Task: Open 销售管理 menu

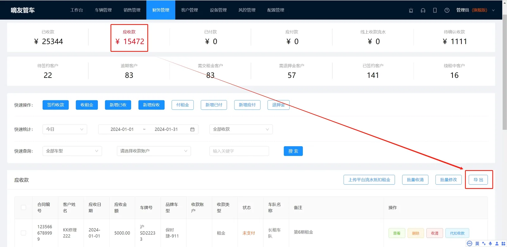Action: [x=132, y=10]
